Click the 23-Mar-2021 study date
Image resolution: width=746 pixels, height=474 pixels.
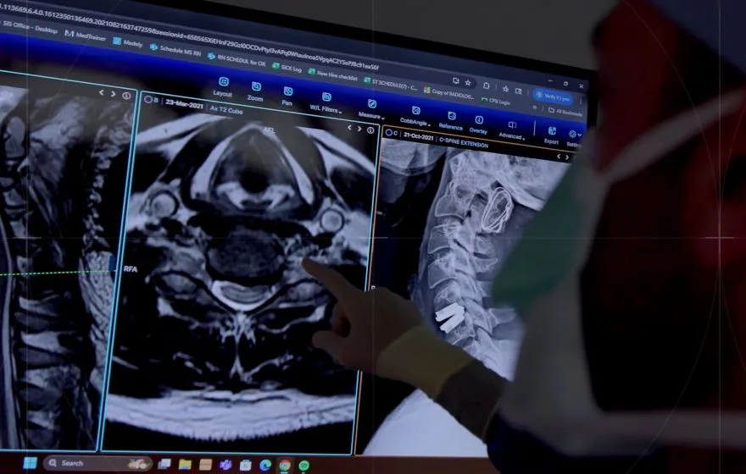(x=184, y=104)
